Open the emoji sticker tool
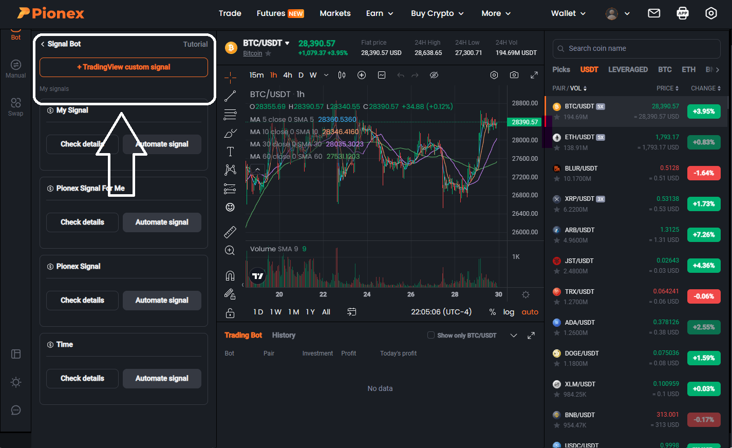Image resolution: width=732 pixels, height=448 pixels. pos(230,207)
